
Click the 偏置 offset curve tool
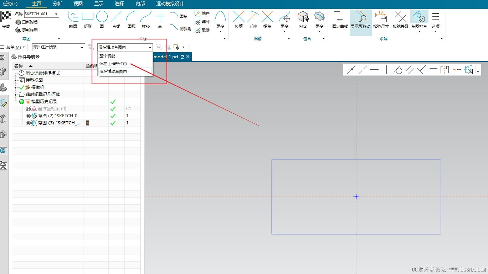202,14
